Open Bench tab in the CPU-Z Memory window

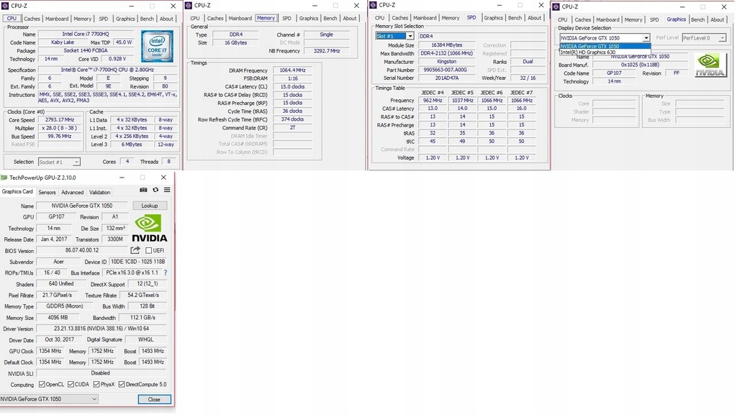coord(330,18)
